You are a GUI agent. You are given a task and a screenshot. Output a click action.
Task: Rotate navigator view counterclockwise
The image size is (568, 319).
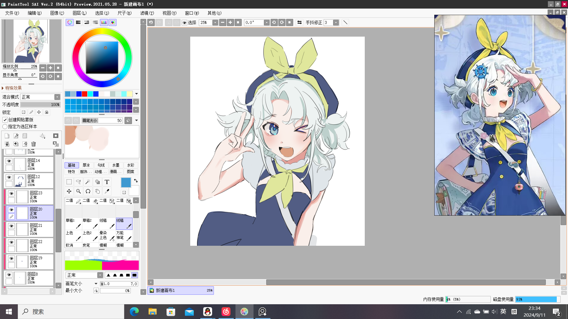43,77
